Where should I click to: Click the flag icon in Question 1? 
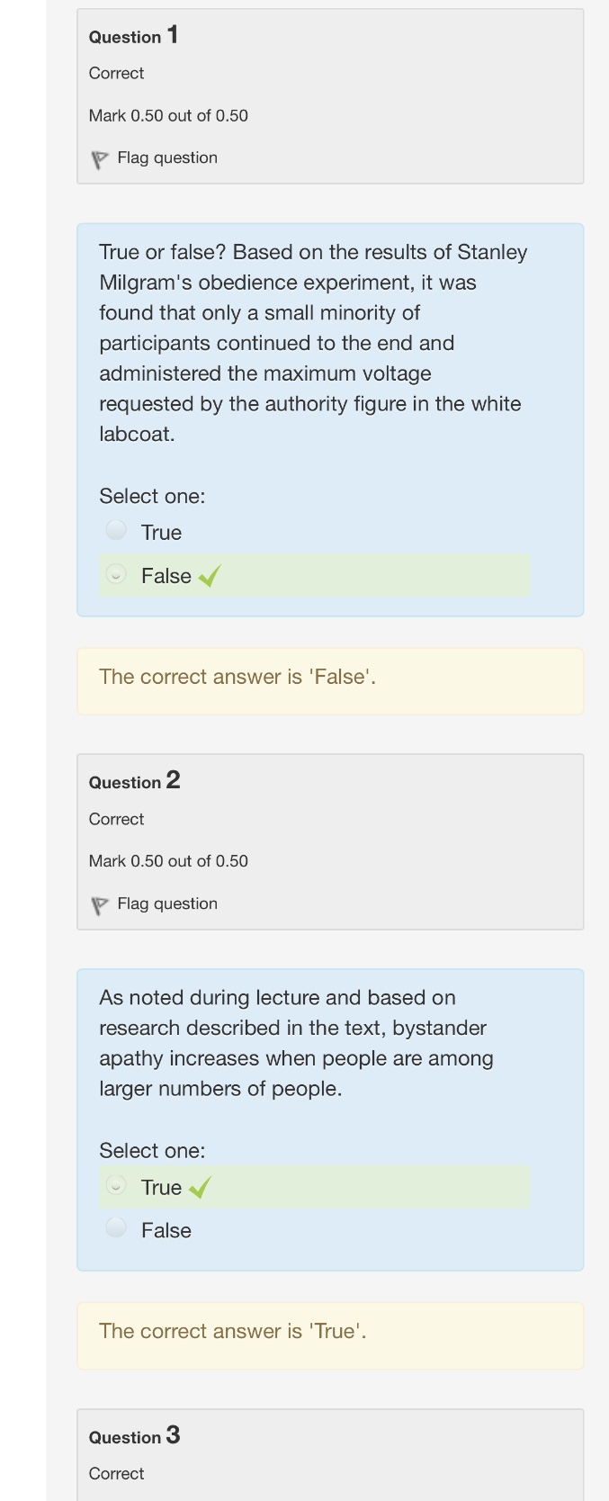(99, 159)
